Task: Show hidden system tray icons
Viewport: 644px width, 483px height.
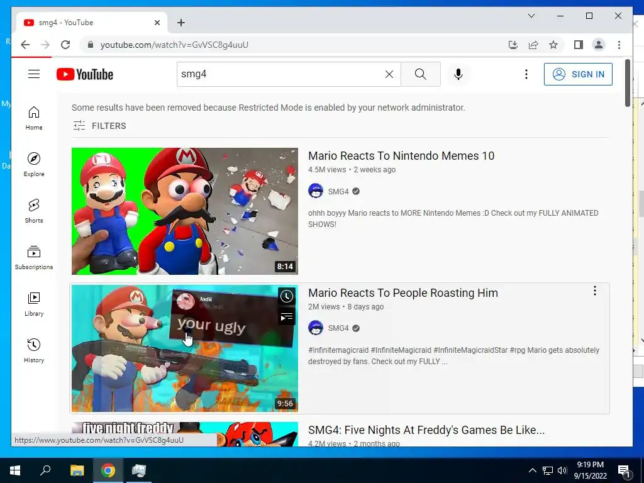Action: pos(532,470)
